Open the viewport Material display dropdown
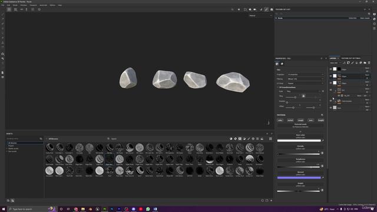The image size is (377, 212). coord(260,16)
